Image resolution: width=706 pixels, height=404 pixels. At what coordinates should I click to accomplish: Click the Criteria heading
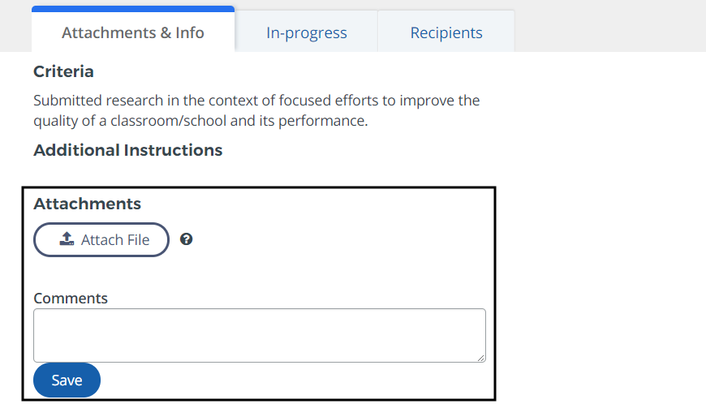pyautogui.click(x=63, y=71)
